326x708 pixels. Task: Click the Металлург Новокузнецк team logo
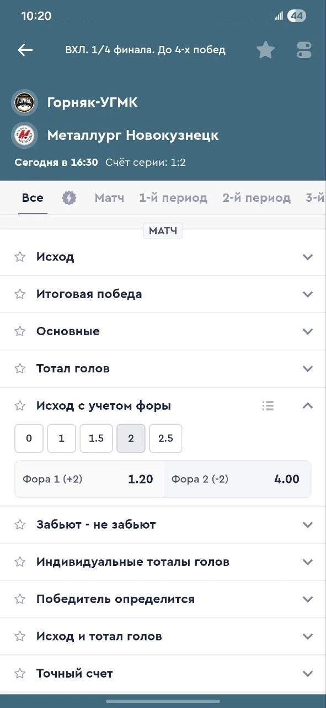[24, 134]
